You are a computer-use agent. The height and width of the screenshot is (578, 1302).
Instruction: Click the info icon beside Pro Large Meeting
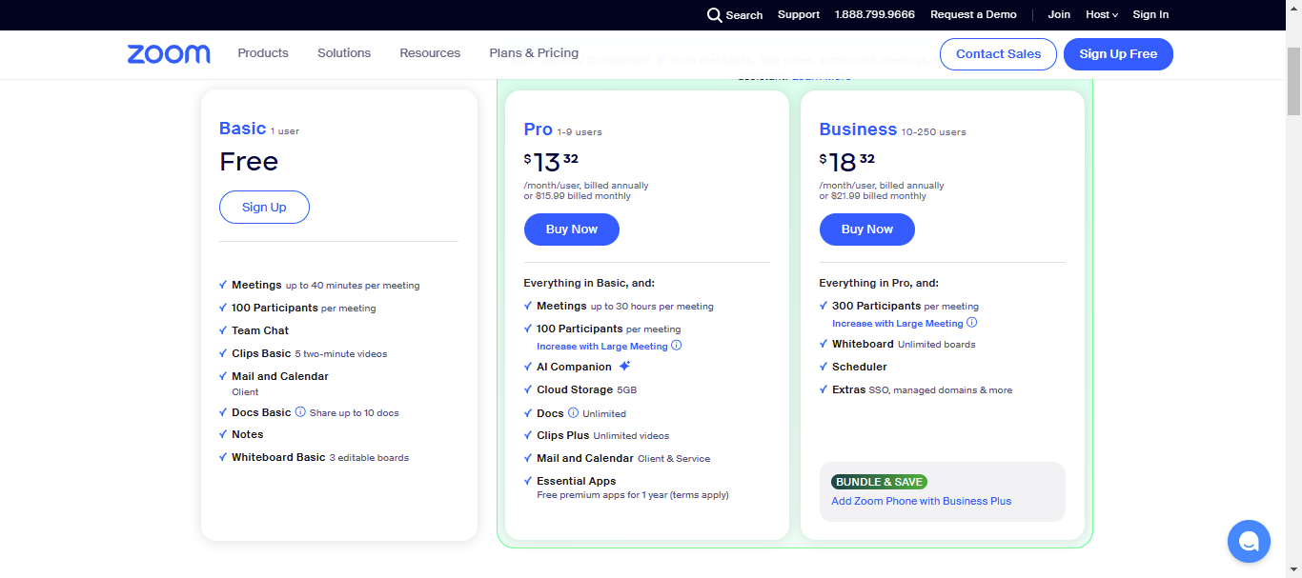point(677,346)
